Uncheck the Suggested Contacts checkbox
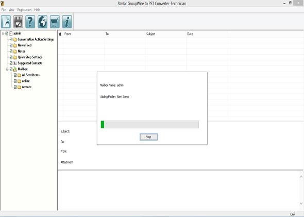The width and height of the screenshot is (304, 217). [x=11, y=63]
